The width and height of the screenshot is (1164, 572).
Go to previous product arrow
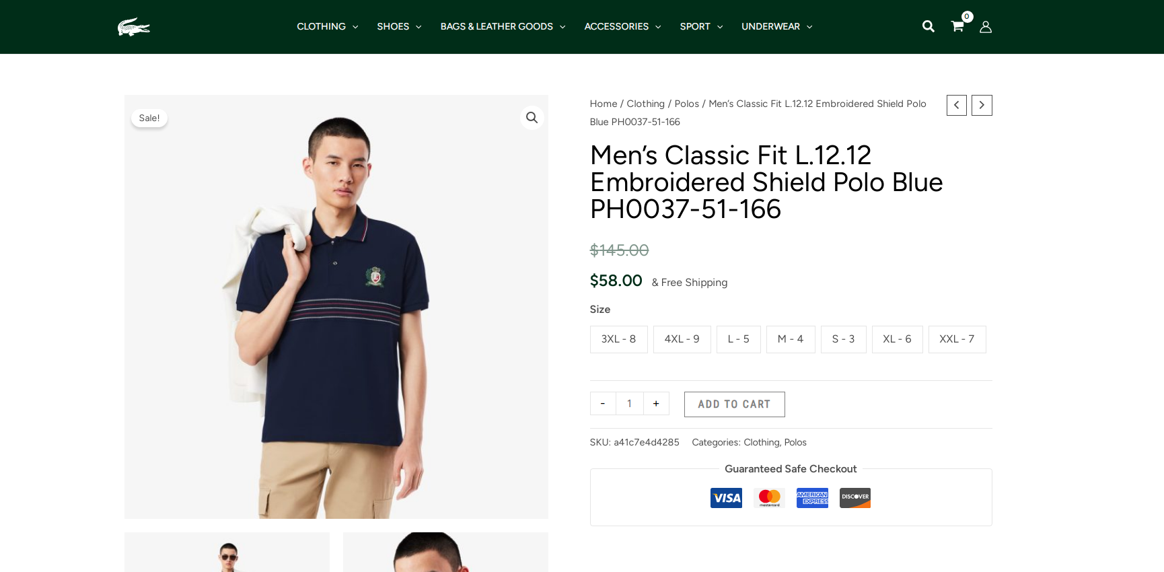point(956,105)
